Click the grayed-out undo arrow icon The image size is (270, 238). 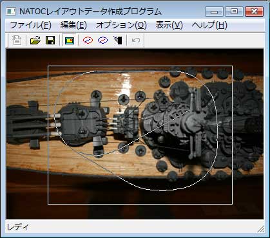136,41
